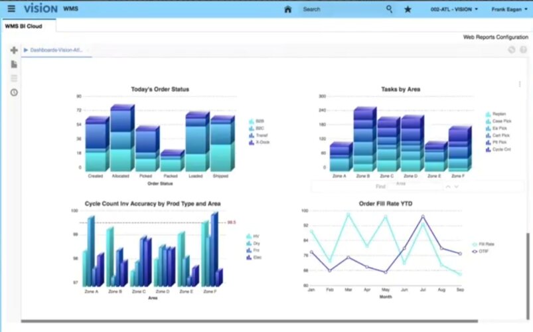533x332 pixels.
Task: Open the clock history icon
Action: pyautogui.click(x=14, y=92)
